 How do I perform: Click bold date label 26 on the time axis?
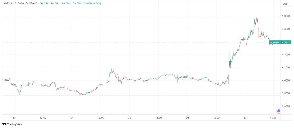click(187, 117)
